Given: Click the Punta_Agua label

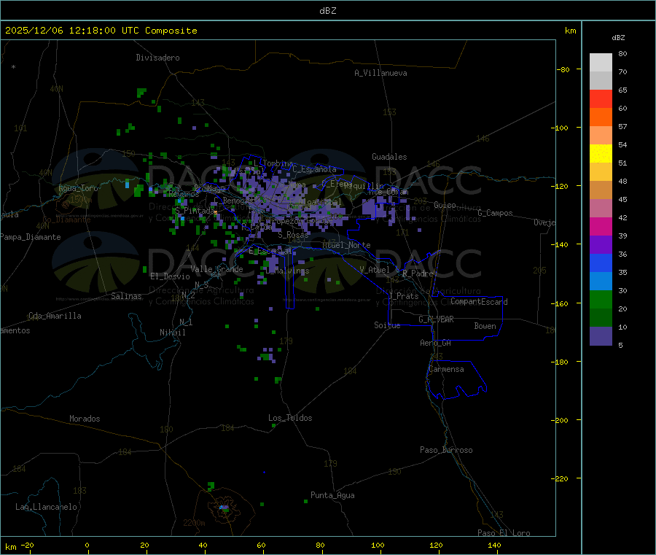Looking at the screenshot, I should (x=332, y=495).
